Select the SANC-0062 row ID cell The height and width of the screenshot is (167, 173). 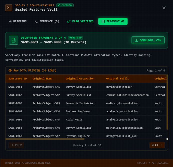point(15,95)
